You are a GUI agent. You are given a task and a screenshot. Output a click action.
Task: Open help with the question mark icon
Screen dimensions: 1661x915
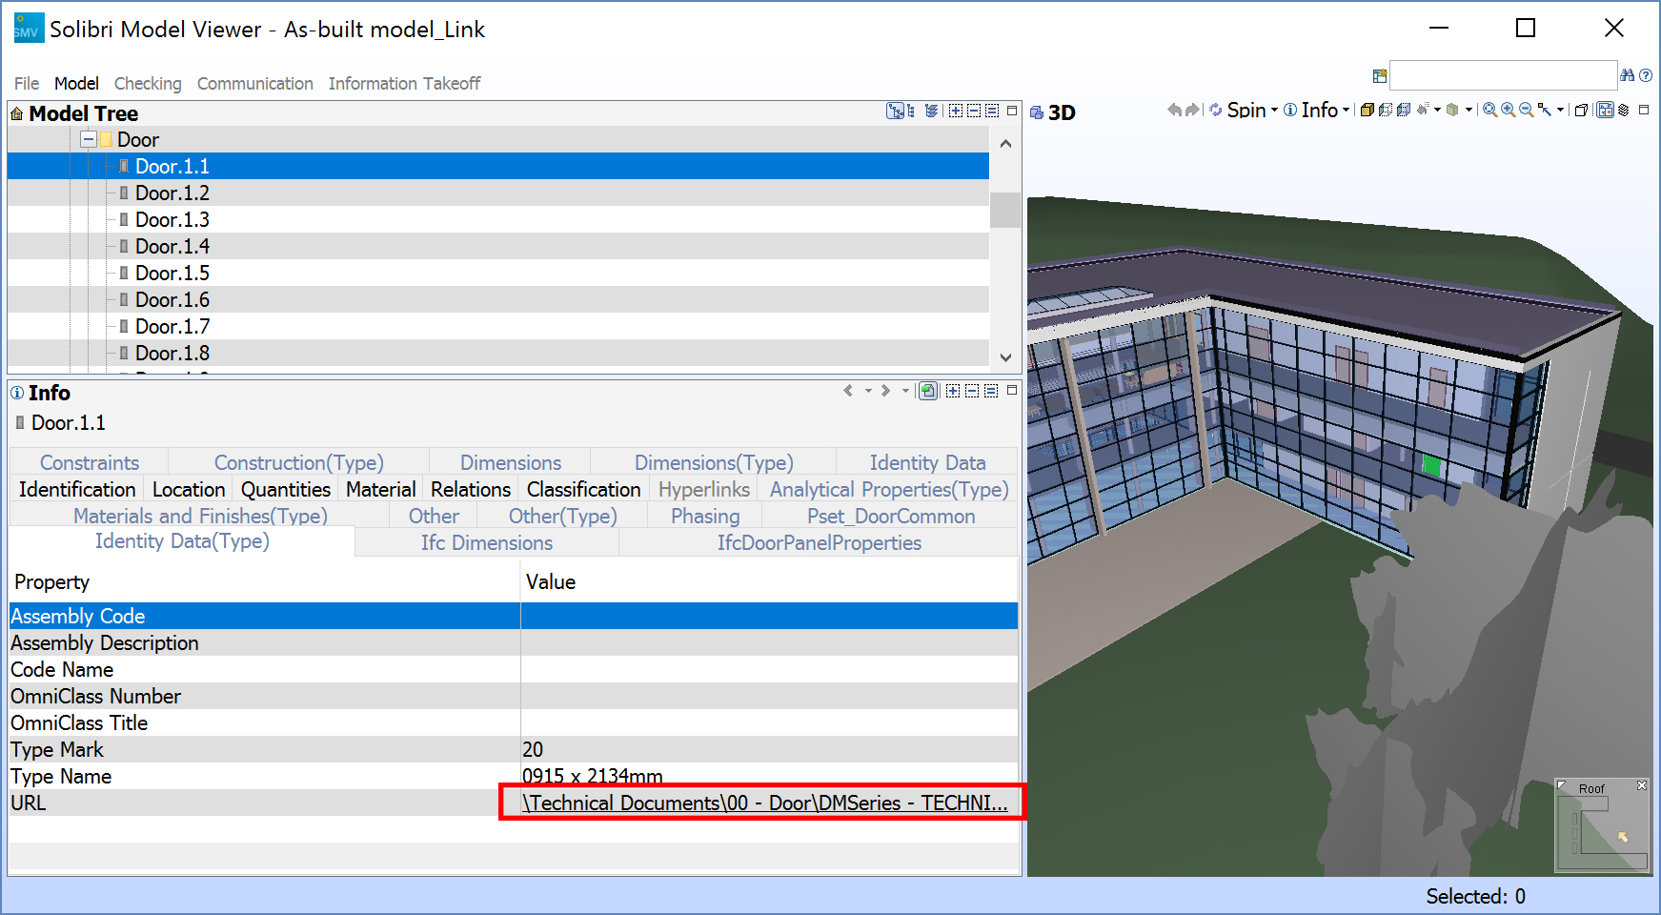coord(1646,75)
